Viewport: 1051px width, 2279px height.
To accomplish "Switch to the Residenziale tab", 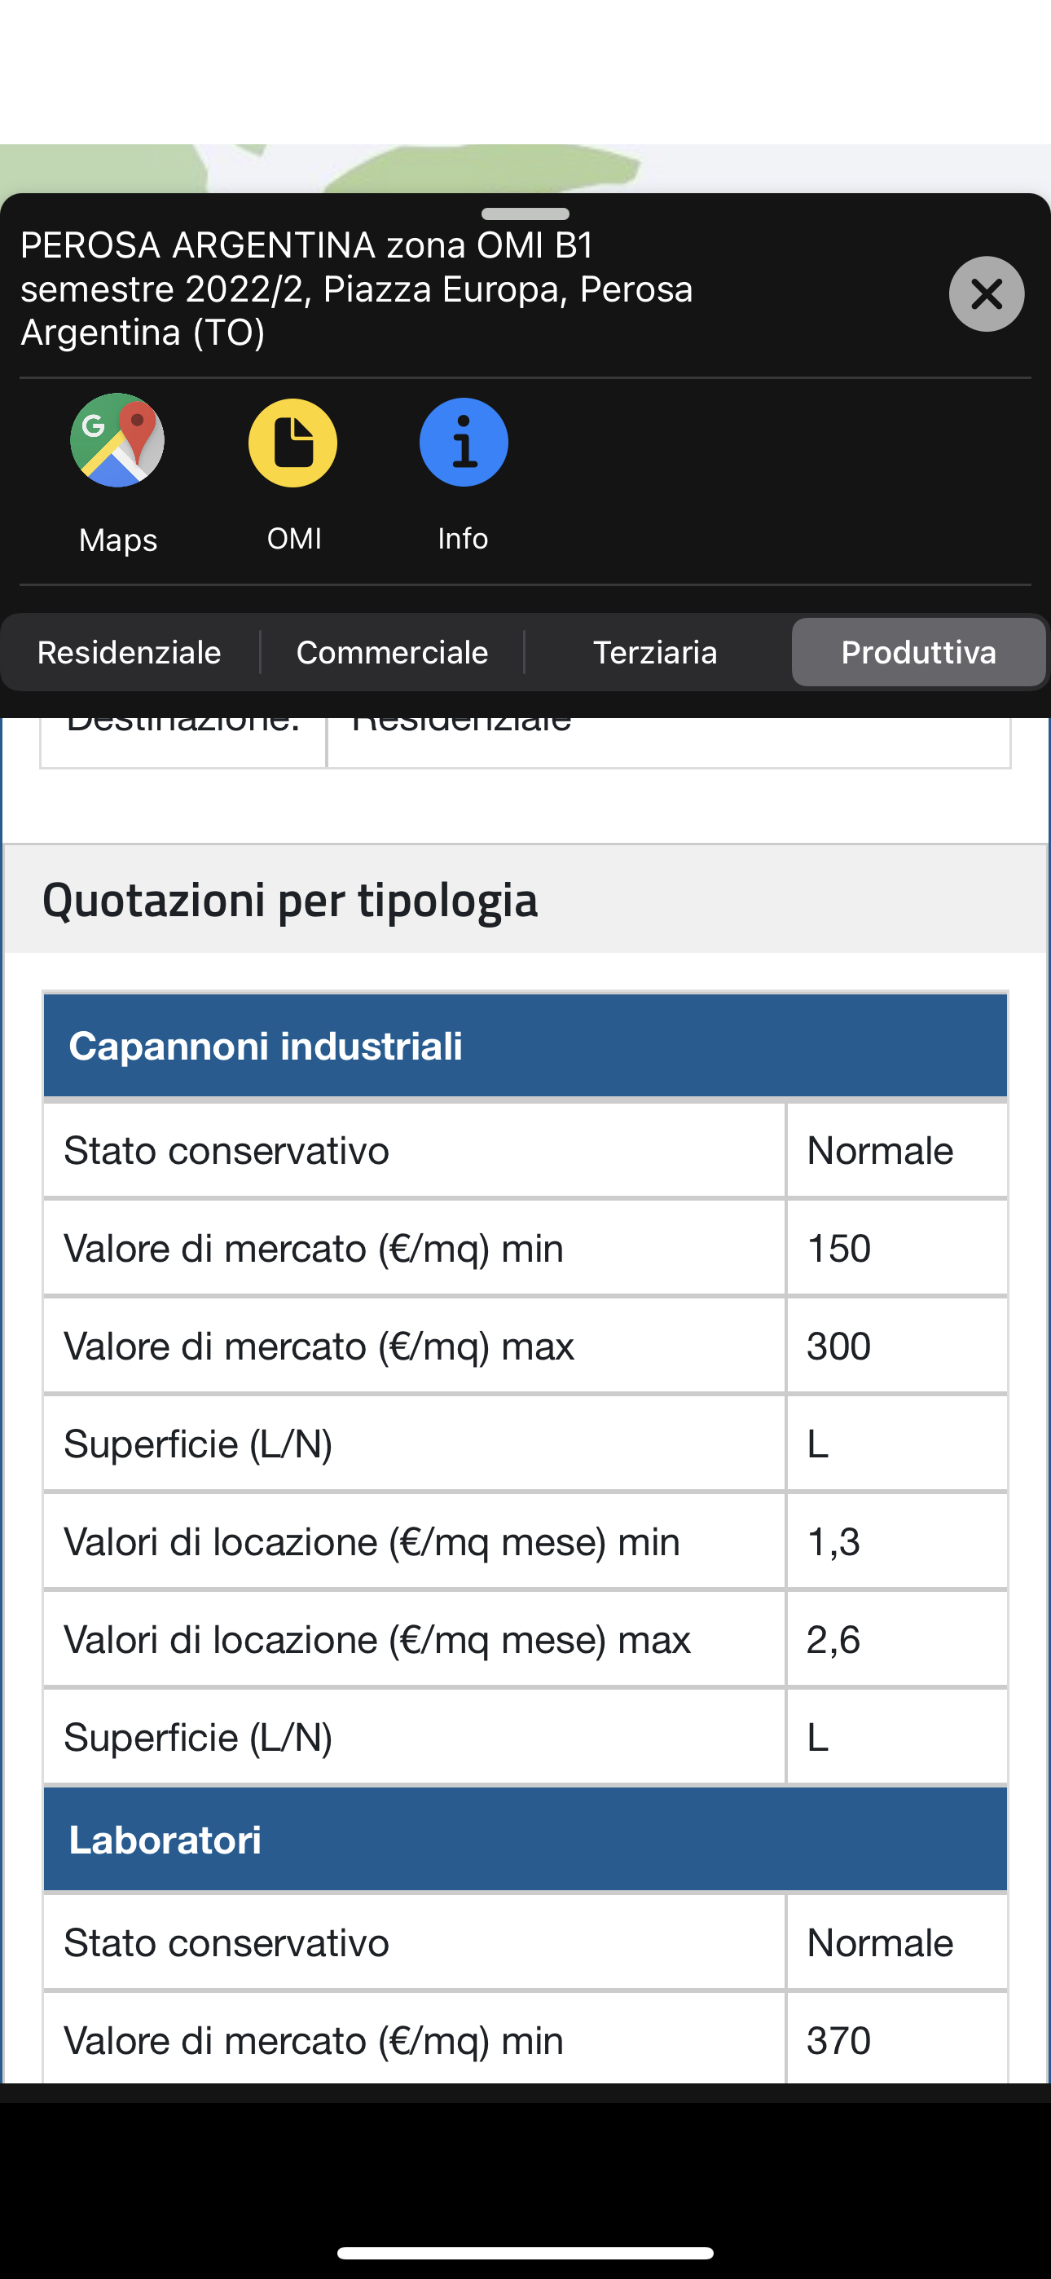I will [x=130, y=652].
